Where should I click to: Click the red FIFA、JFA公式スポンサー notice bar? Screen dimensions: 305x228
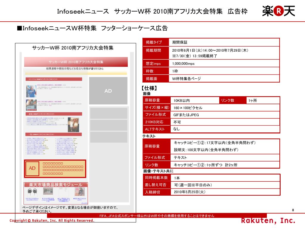(157, 216)
